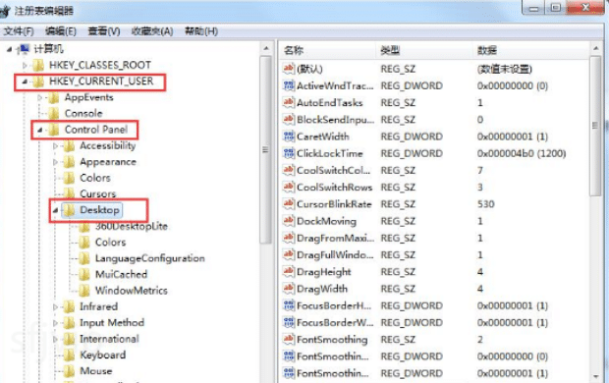Viewport: 609px width, 383px height.
Task: Click the DockMoving string icon
Action: tap(289, 221)
